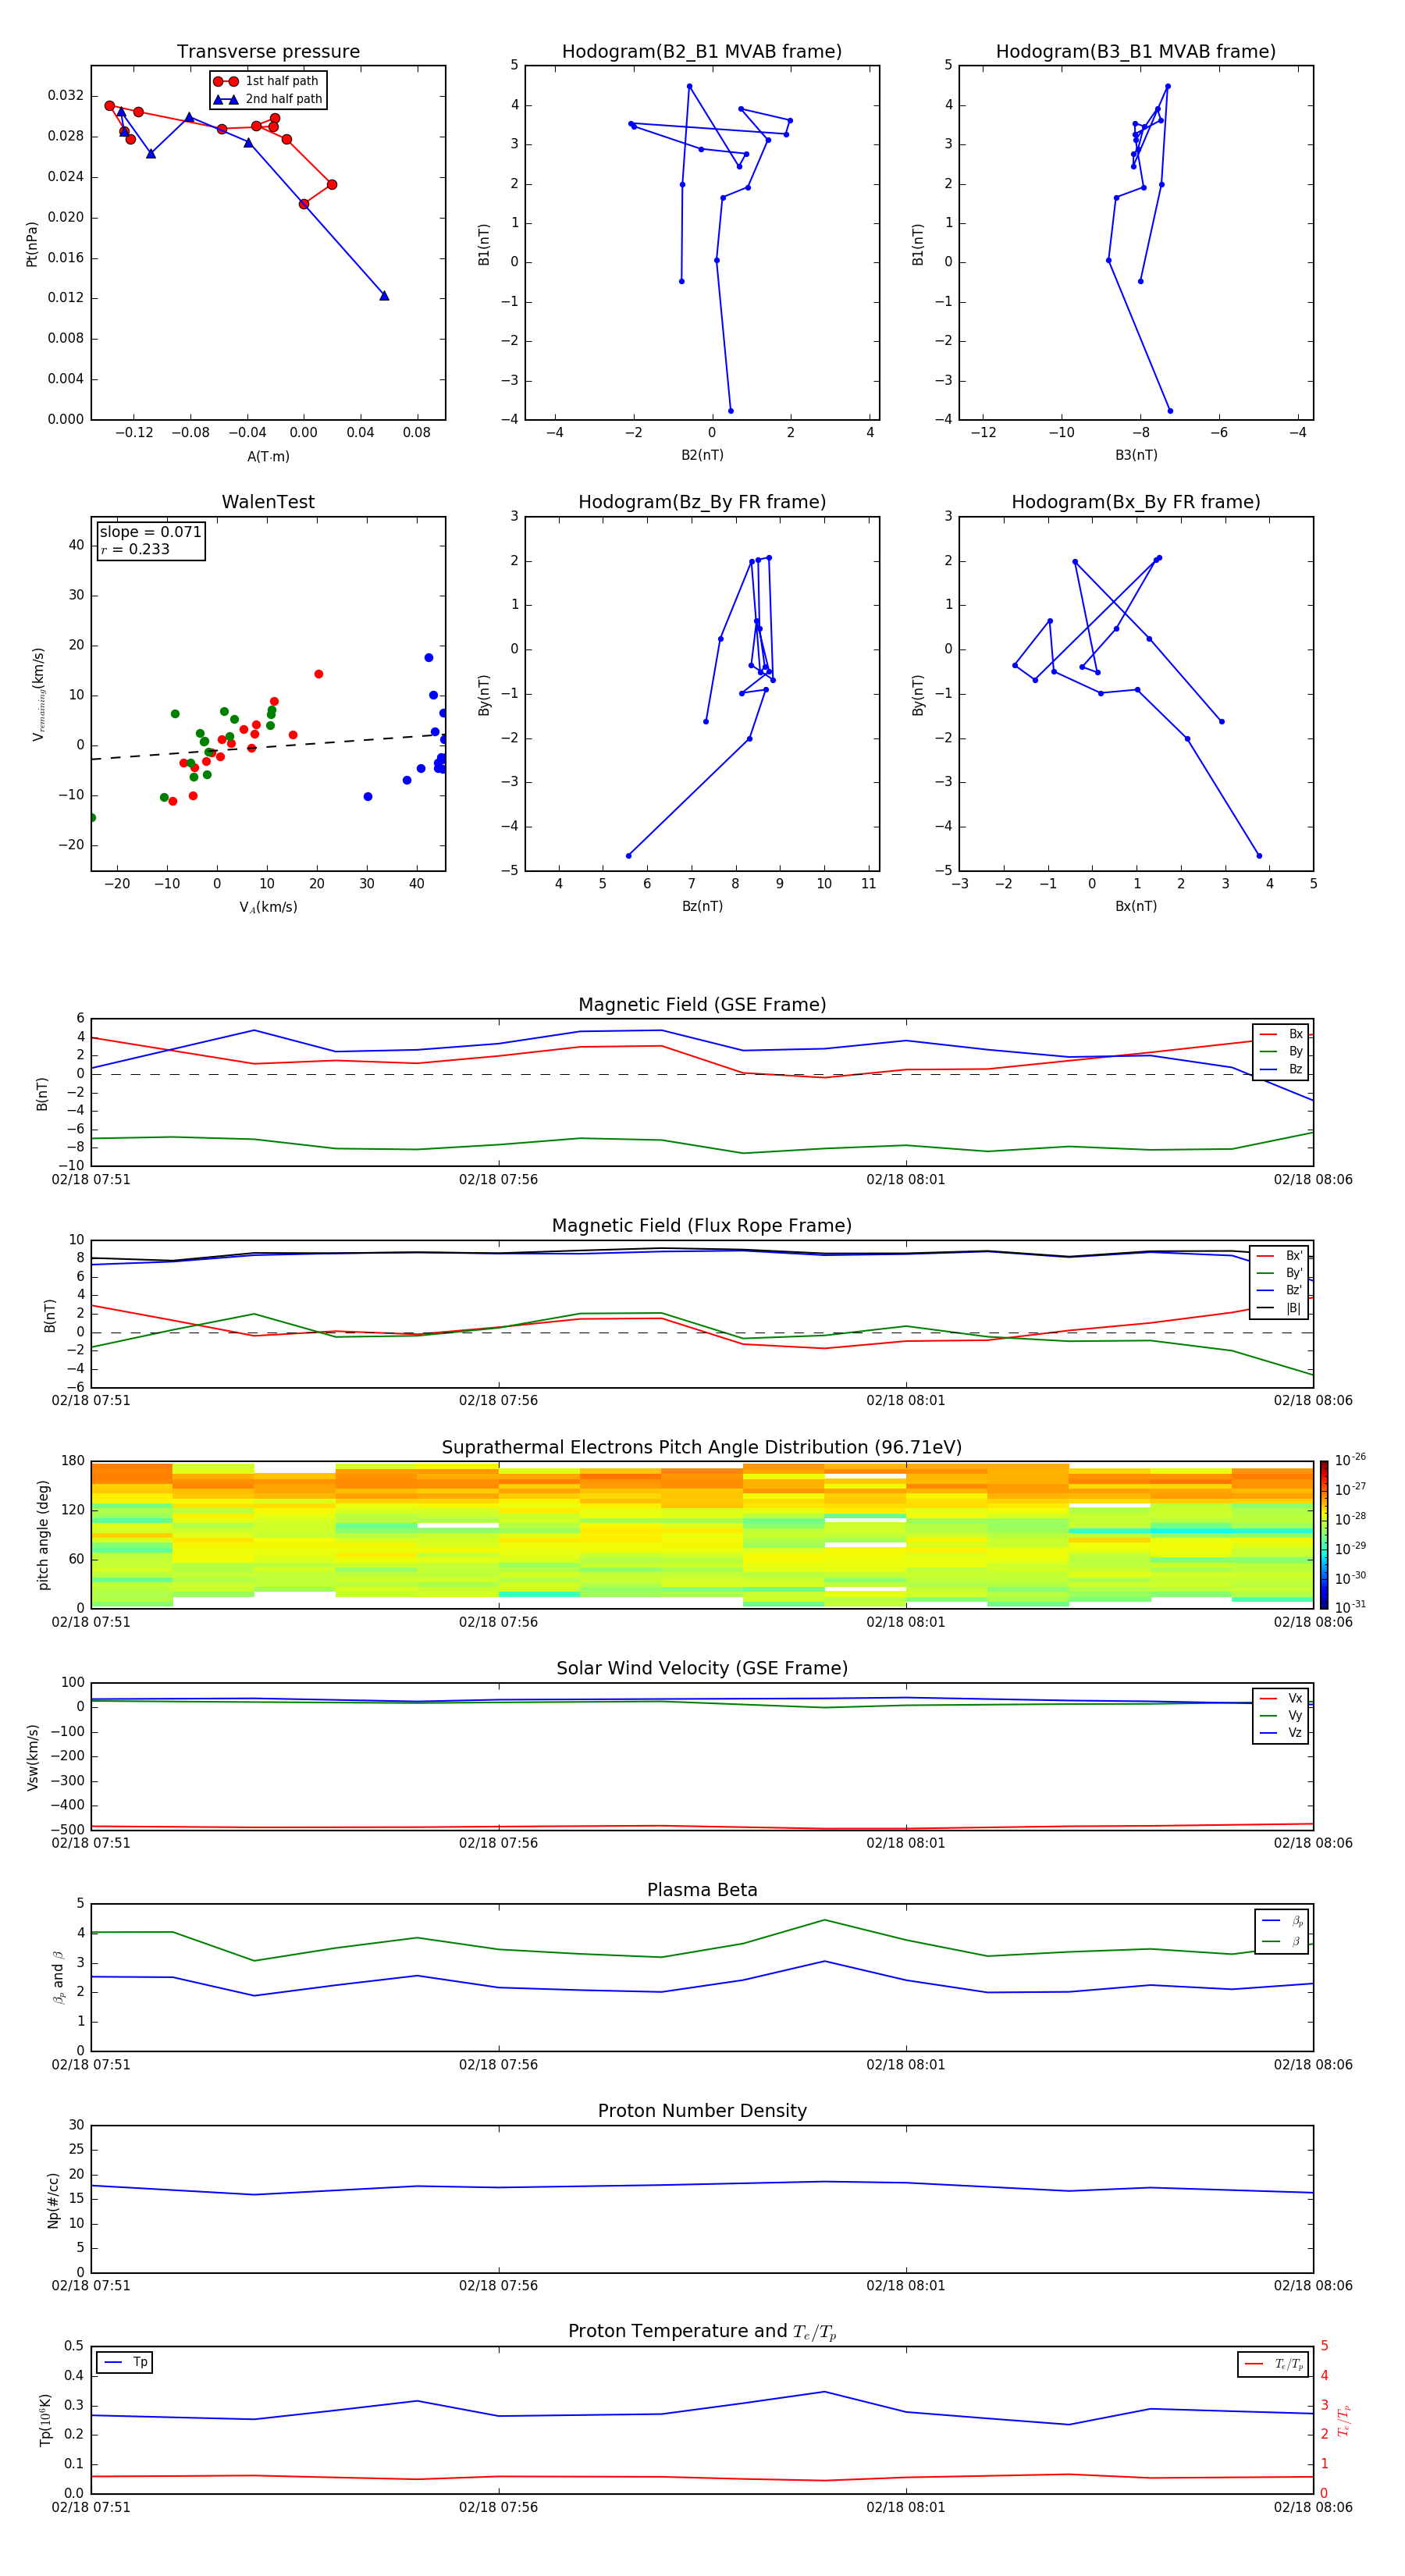
Task: Click the '-500' solar wind velocity tick
Action: pyautogui.click(x=67, y=1830)
